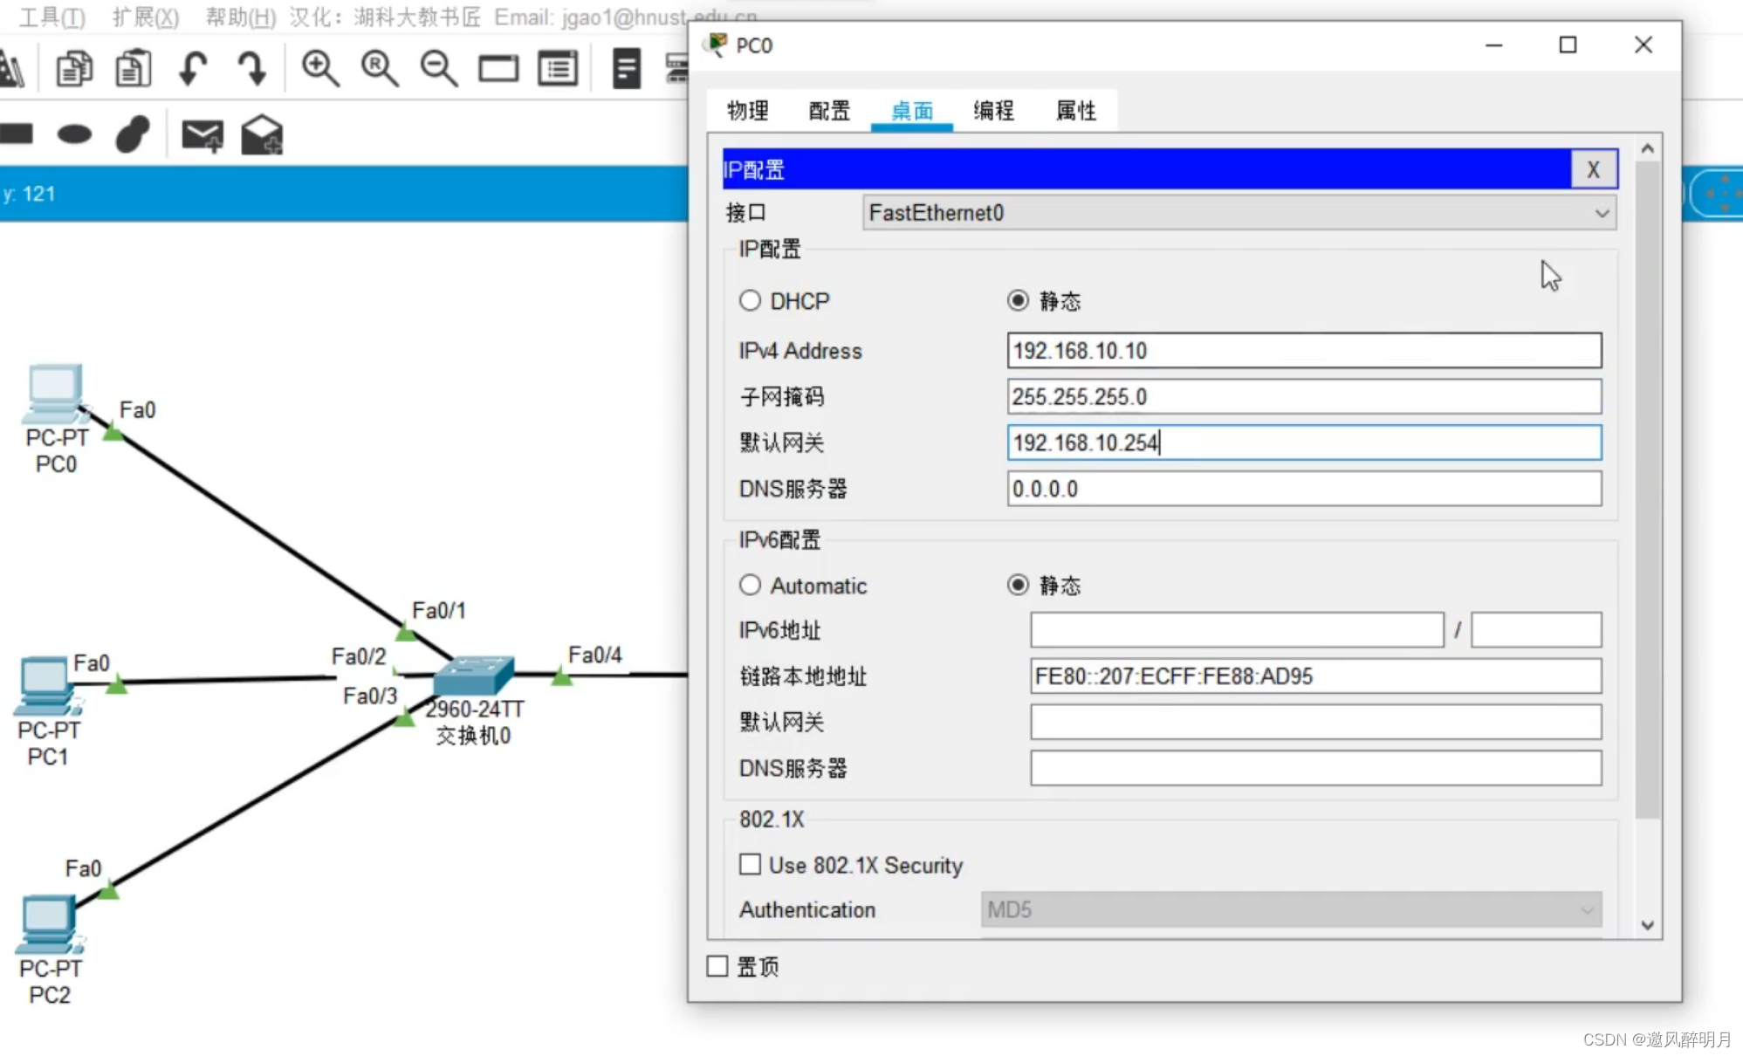The height and width of the screenshot is (1056, 1743).
Task: Select IPv6 Automatic radio button
Action: point(750,586)
